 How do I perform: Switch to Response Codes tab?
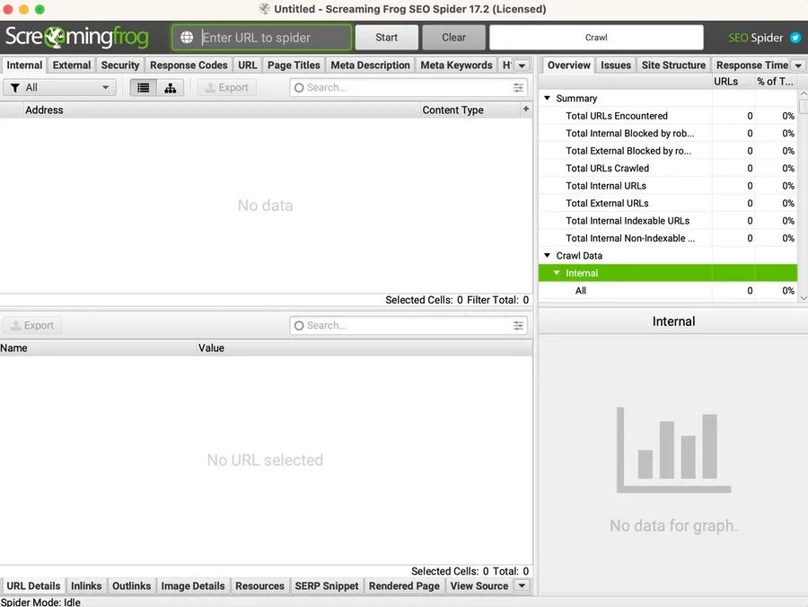(189, 66)
